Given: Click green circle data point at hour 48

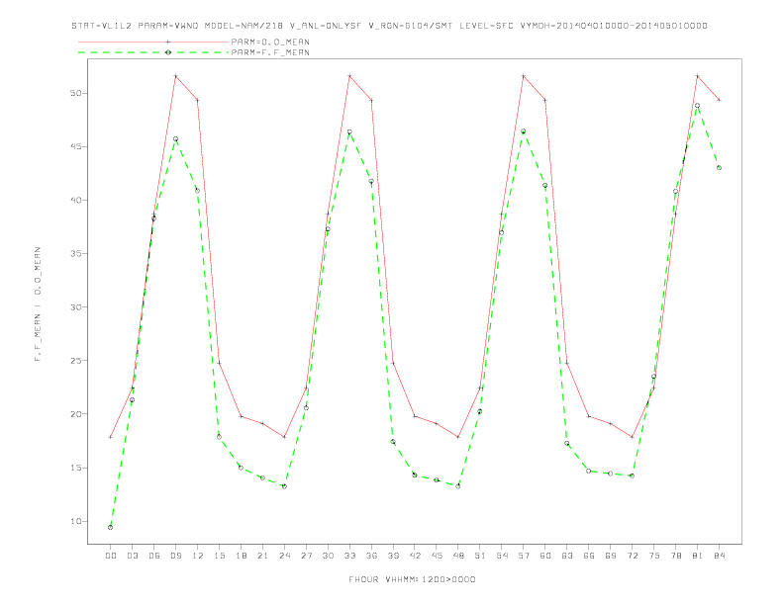Looking at the screenshot, I should pos(458,486).
